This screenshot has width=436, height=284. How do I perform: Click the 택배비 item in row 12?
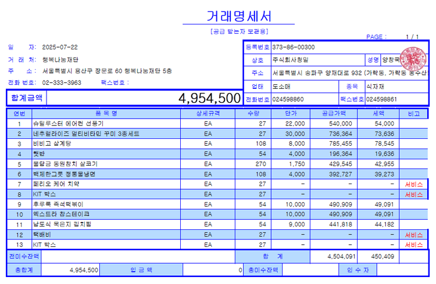coord(42,235)
